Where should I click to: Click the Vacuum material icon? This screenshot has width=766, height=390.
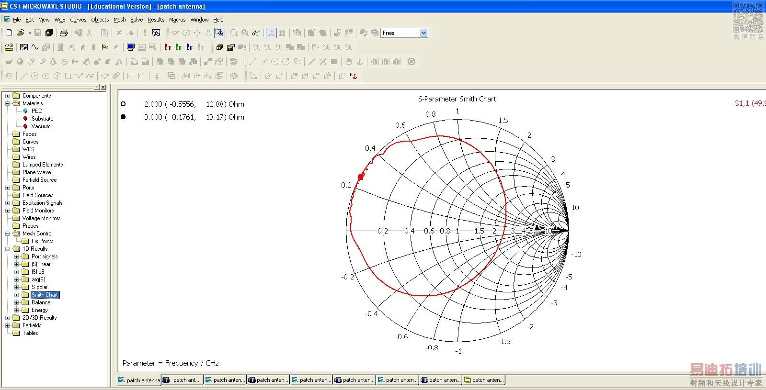click(25, 126)
